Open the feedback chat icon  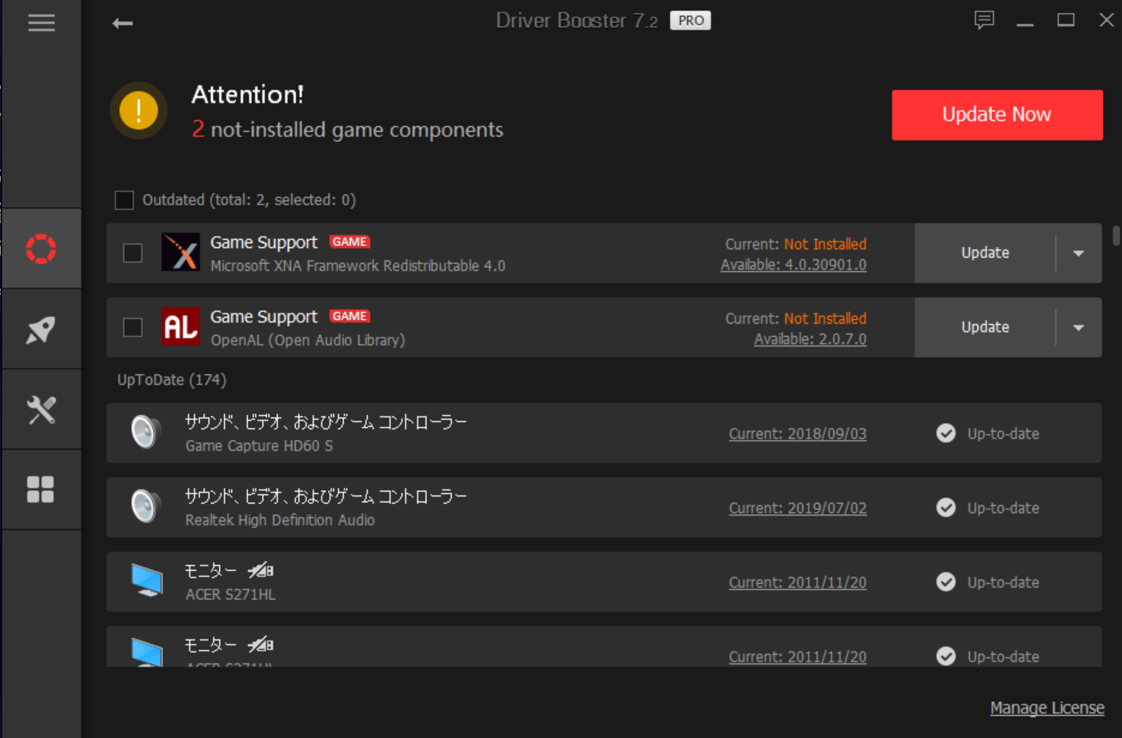[984, 20]
